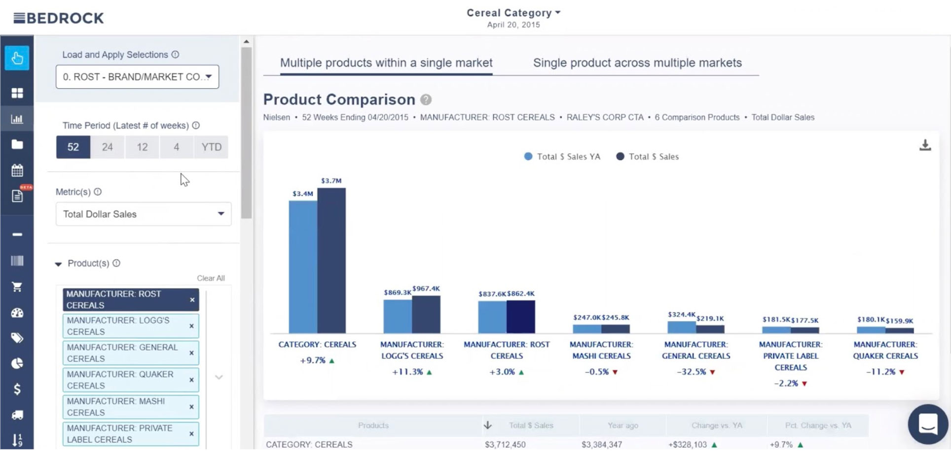Sort table by the down arrow icon
The width and height of the screenshot is (951, 451).
pyautogui.click(x=488, y=425)
